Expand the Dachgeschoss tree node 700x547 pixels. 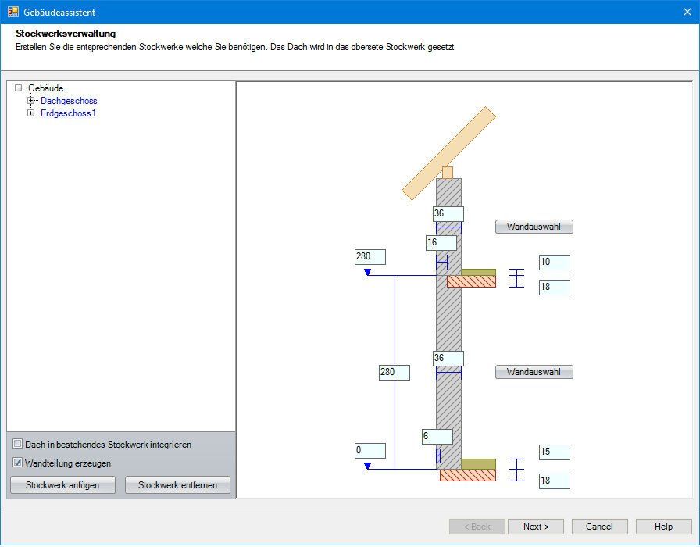pyautogui.click(x=32, y=101)
